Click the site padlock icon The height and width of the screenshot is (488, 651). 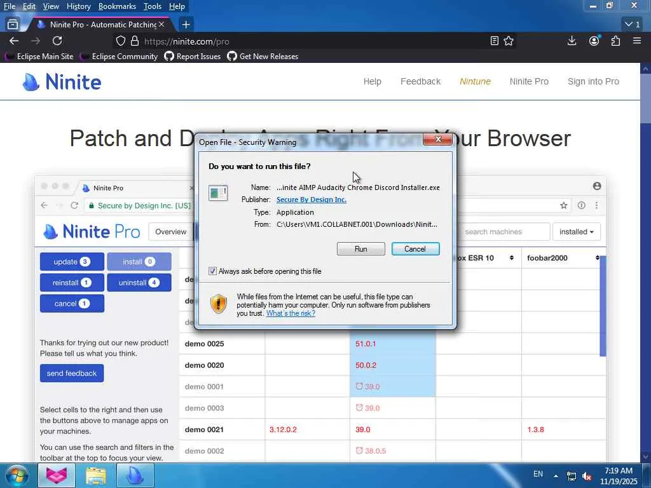[x=135, y=41]
